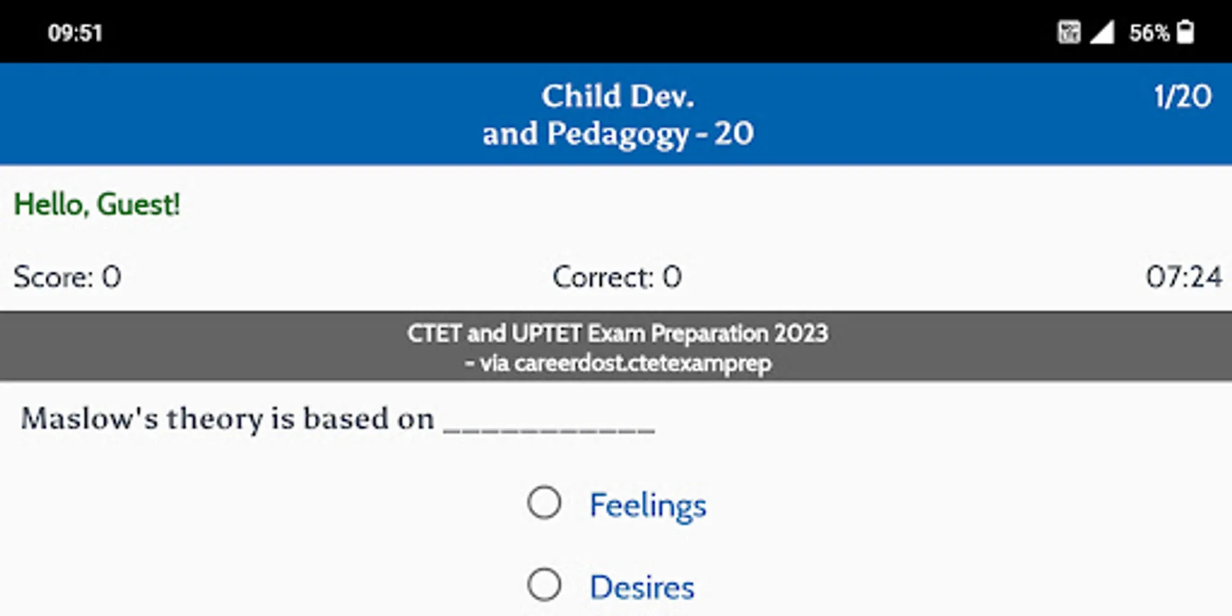Choose the Feelings answer label
The image size is (1232, 616).
point(647,506)
